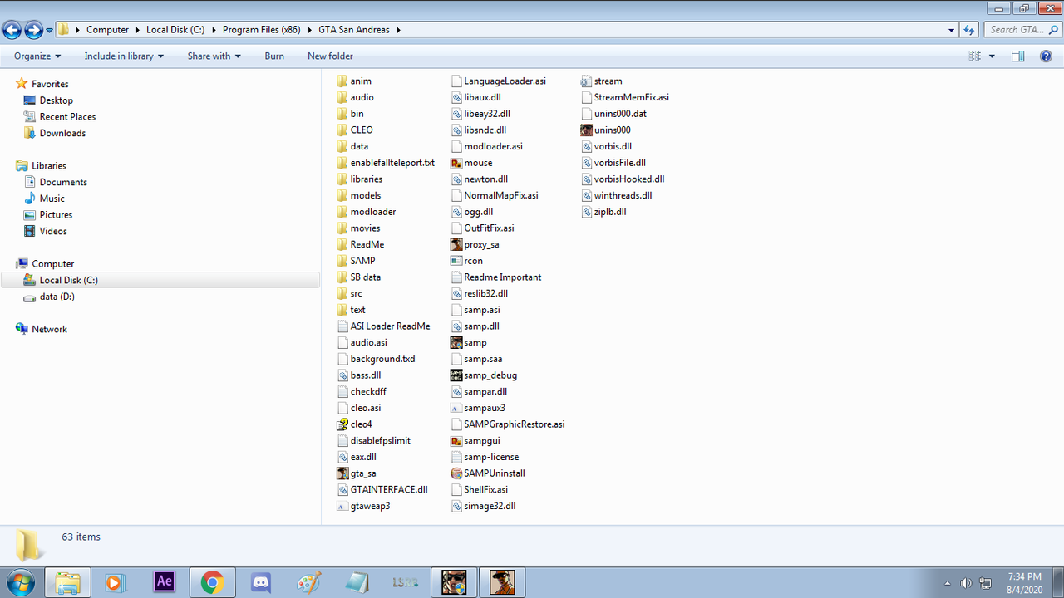
Task: Open Google Chrome from the taskbar
Action: coord(212,582)
